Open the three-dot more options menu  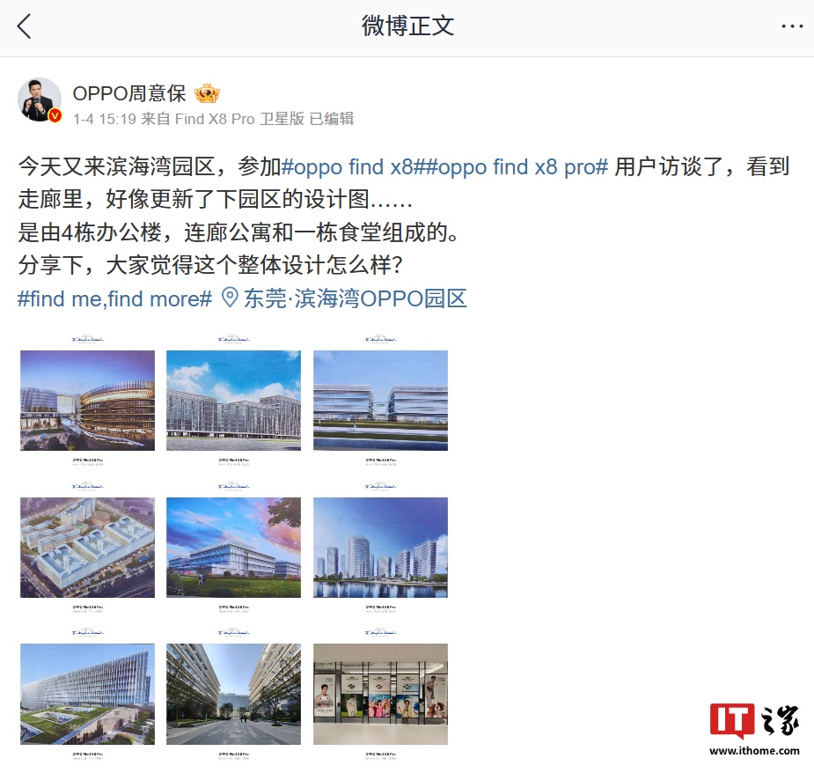click(792, 26)
